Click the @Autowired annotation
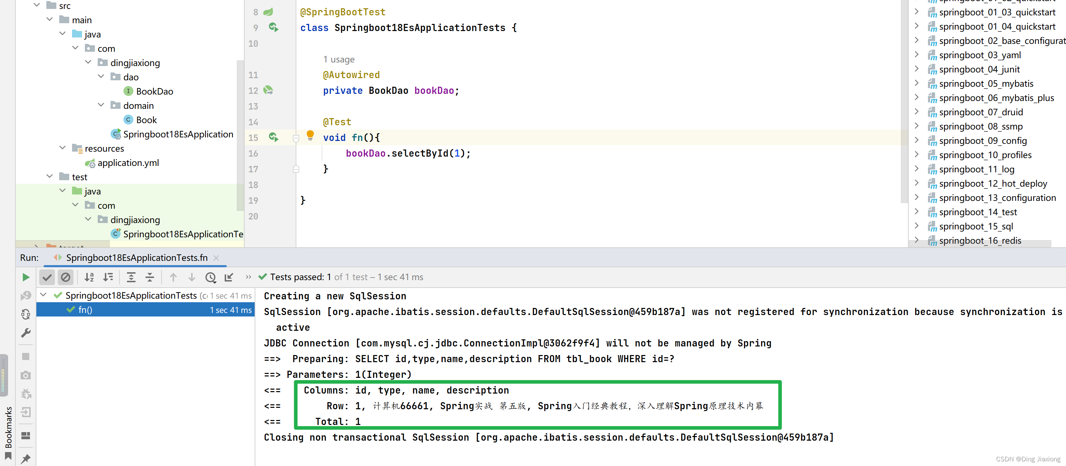 351,75
